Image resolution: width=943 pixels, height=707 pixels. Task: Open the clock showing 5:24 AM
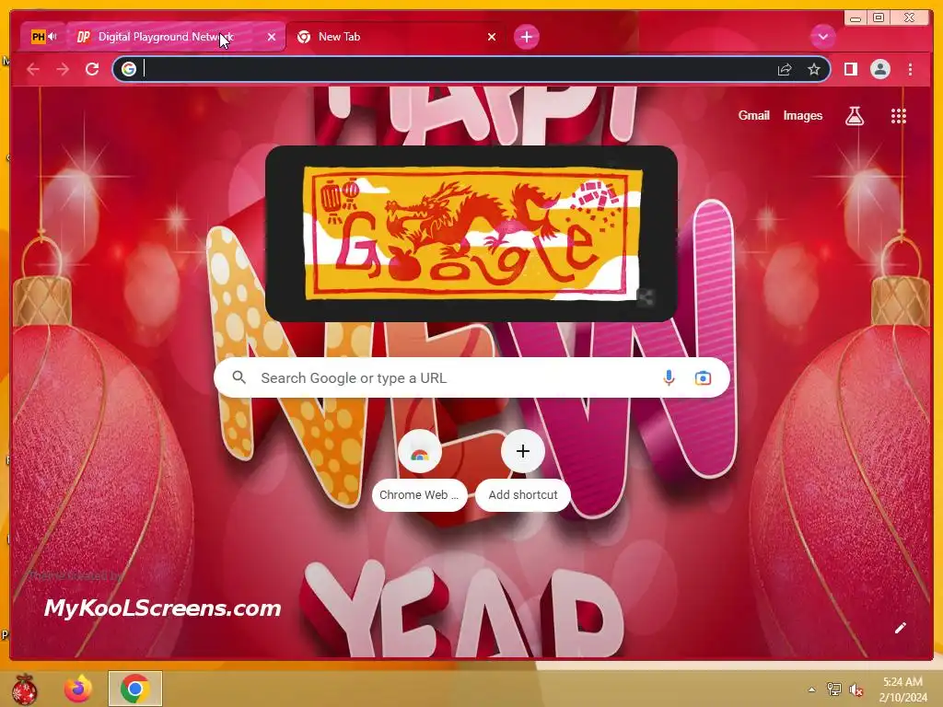(x=902, y=690)
